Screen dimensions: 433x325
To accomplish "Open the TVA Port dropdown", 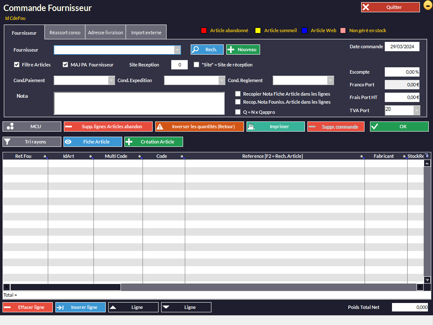I will tap(417, 110).
